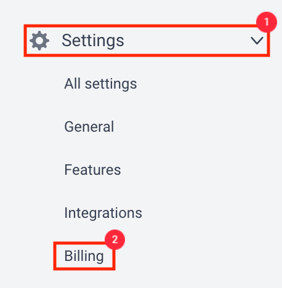Click the Settings menu label
The height and width of the screenshot is (288, 282).
coord(93,41)
